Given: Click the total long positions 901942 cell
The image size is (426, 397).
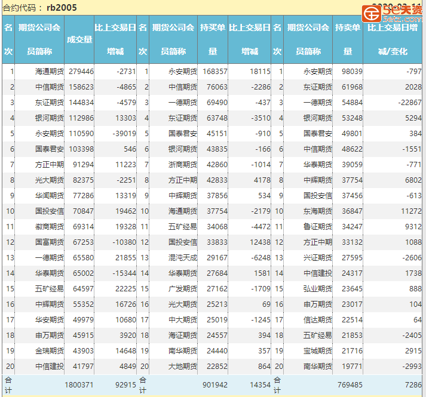Looking at the screenshot, I should (214, 386).
